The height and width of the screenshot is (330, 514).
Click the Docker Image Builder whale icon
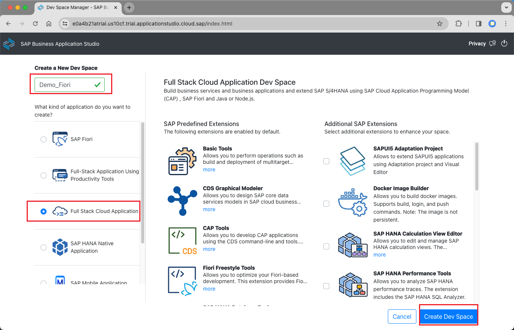tap(352, 203)
